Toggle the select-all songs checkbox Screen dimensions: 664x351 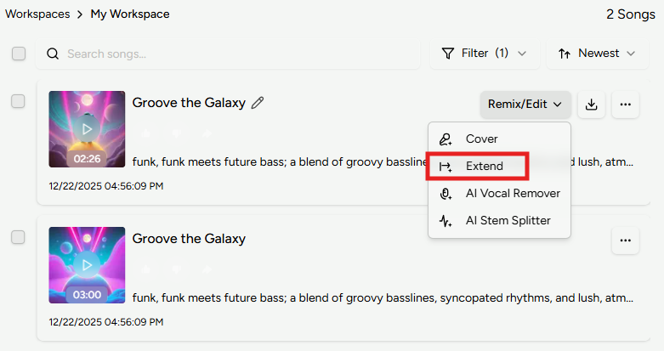coord(19,54)
